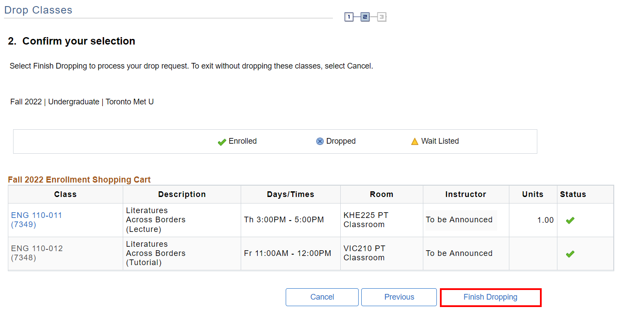
Task: Click the yellow Wait Listed triangle icon
Action: pyautogui.click(x=415, y=142)
